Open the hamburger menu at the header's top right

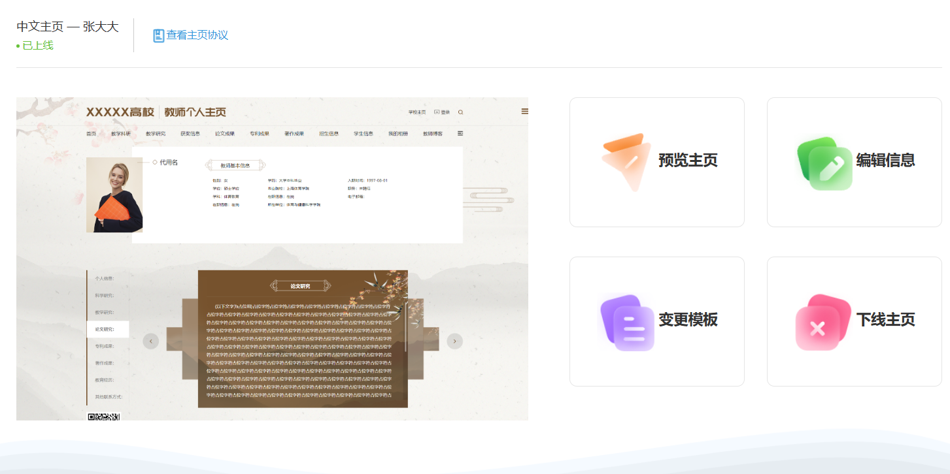pos(524,111)
